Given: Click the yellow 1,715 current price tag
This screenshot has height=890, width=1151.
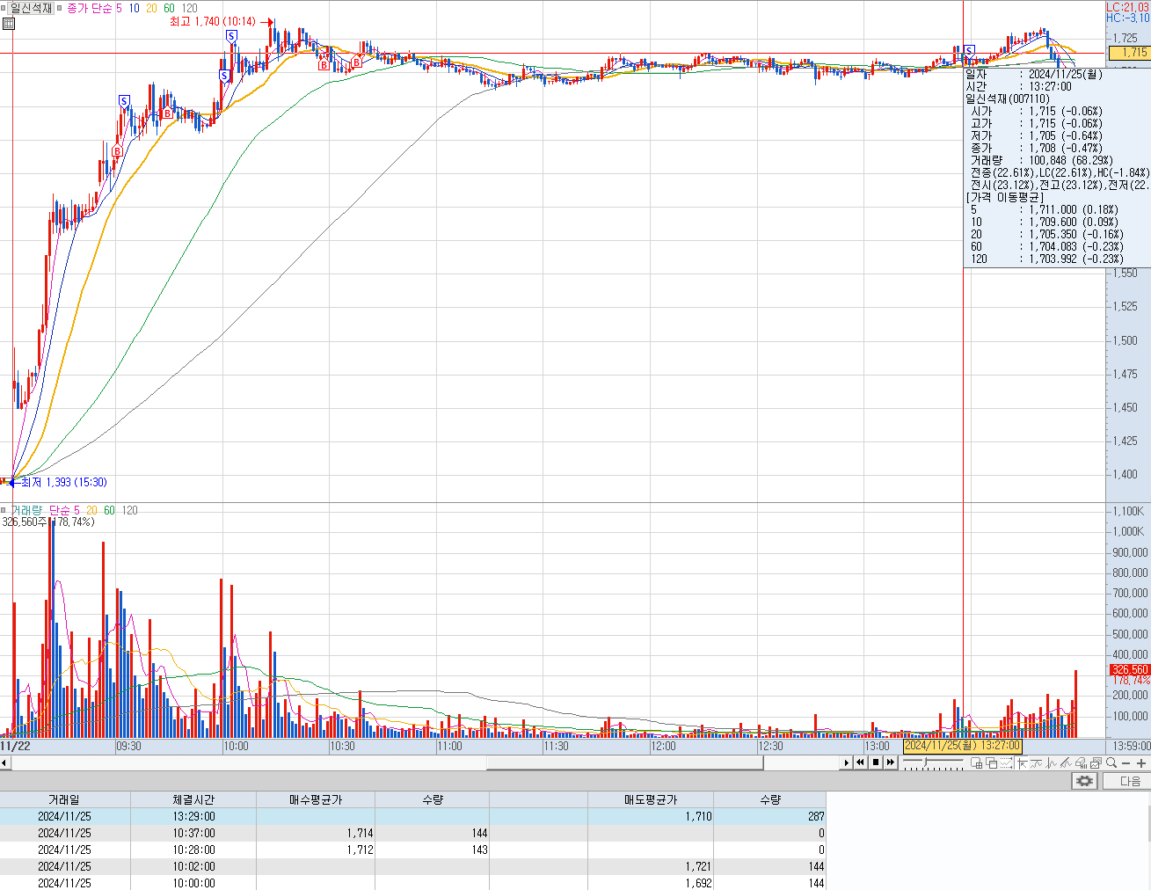Looking at the screenshot, I should point(1129,53).
